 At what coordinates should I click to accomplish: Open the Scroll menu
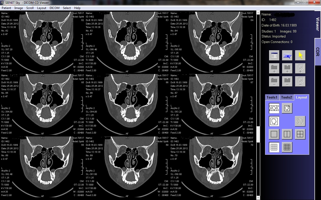coord(30,8)
